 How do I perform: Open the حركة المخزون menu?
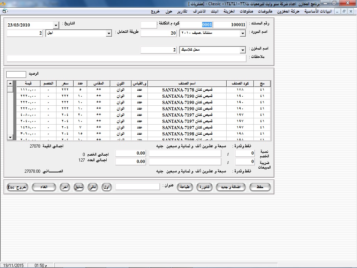coord(288,12)
